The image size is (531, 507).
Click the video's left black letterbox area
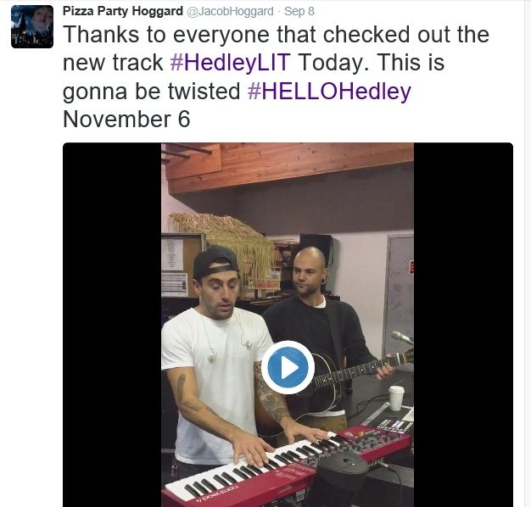point(112,325)
